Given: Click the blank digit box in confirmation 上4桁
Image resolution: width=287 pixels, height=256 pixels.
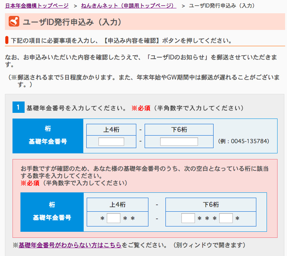Looking at the screenshot, I should pyautogui.click(x=114, y=218).
